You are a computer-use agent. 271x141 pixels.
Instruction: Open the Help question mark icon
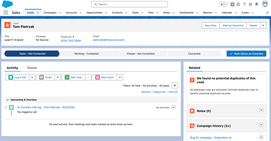tap(244, 4)
